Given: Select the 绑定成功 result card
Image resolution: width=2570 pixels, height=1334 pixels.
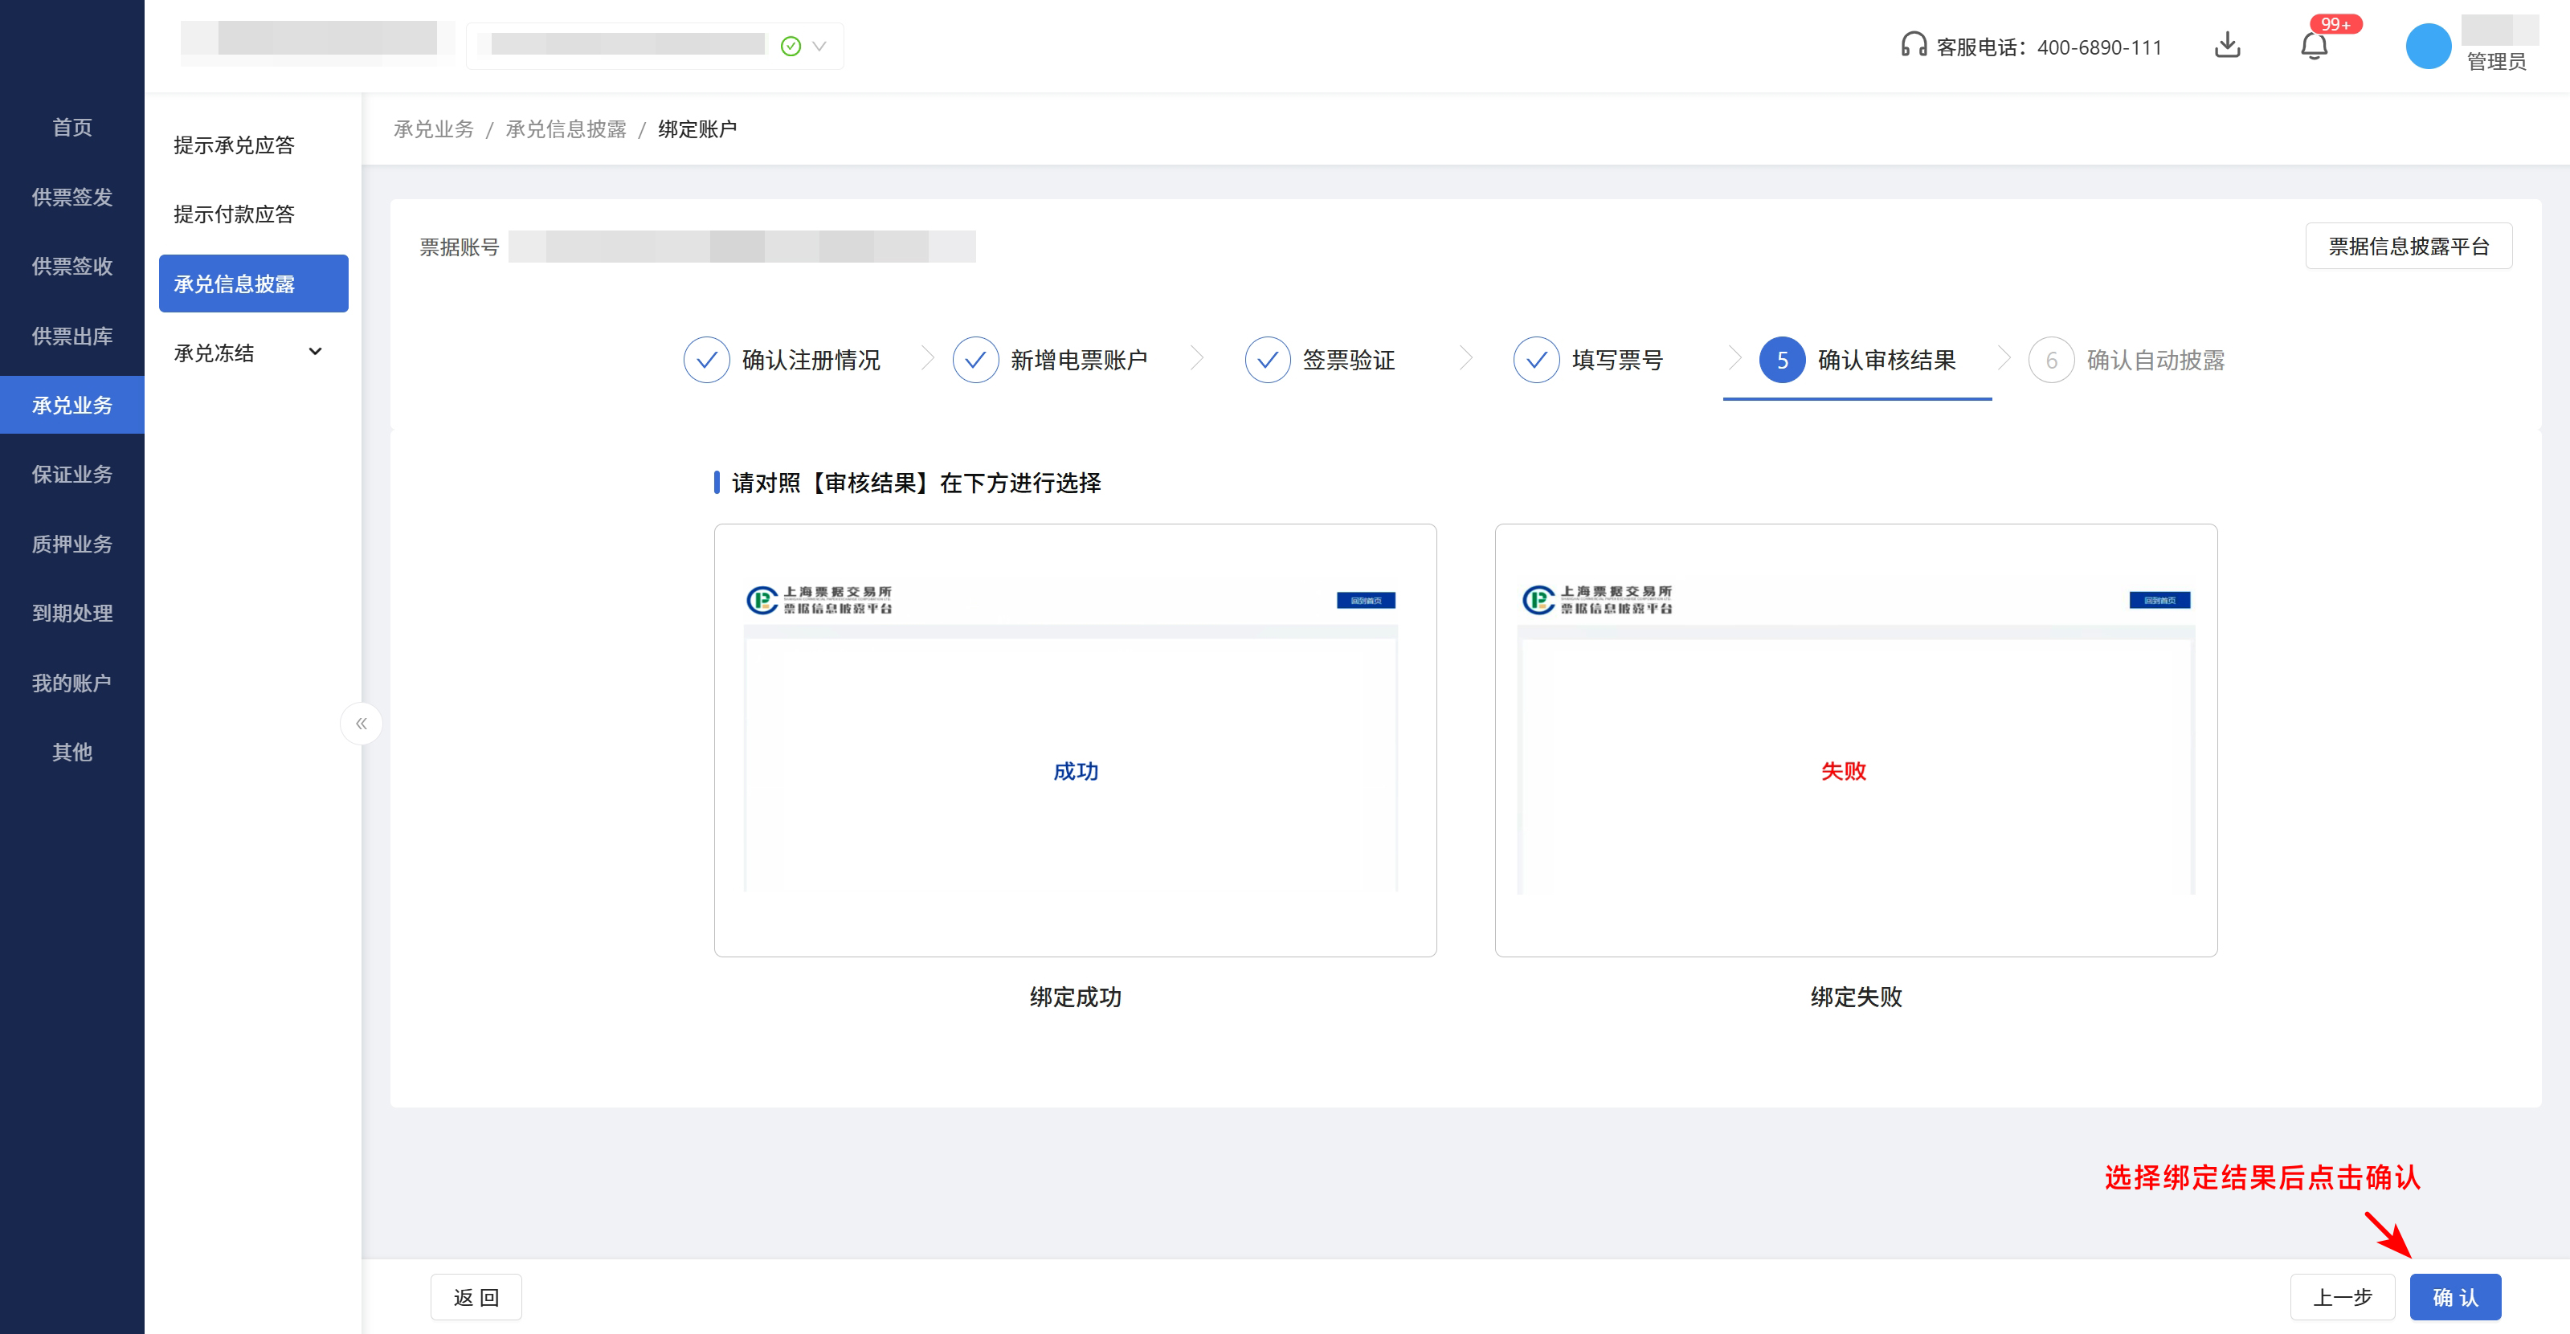Looking at the screenshot, I should pos(1074,740).
